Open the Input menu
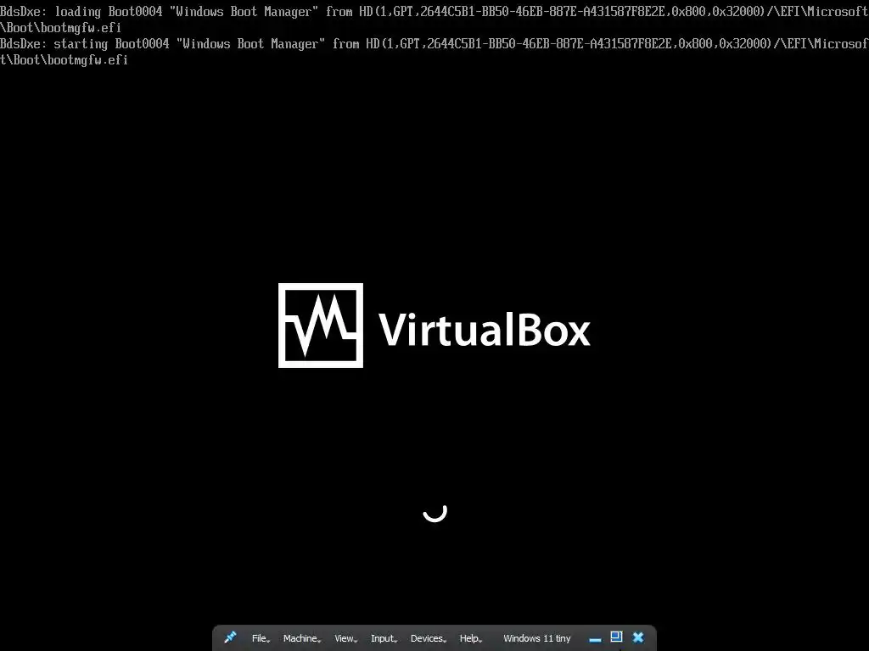Screen dimensions: 869x651 point(384,638)
